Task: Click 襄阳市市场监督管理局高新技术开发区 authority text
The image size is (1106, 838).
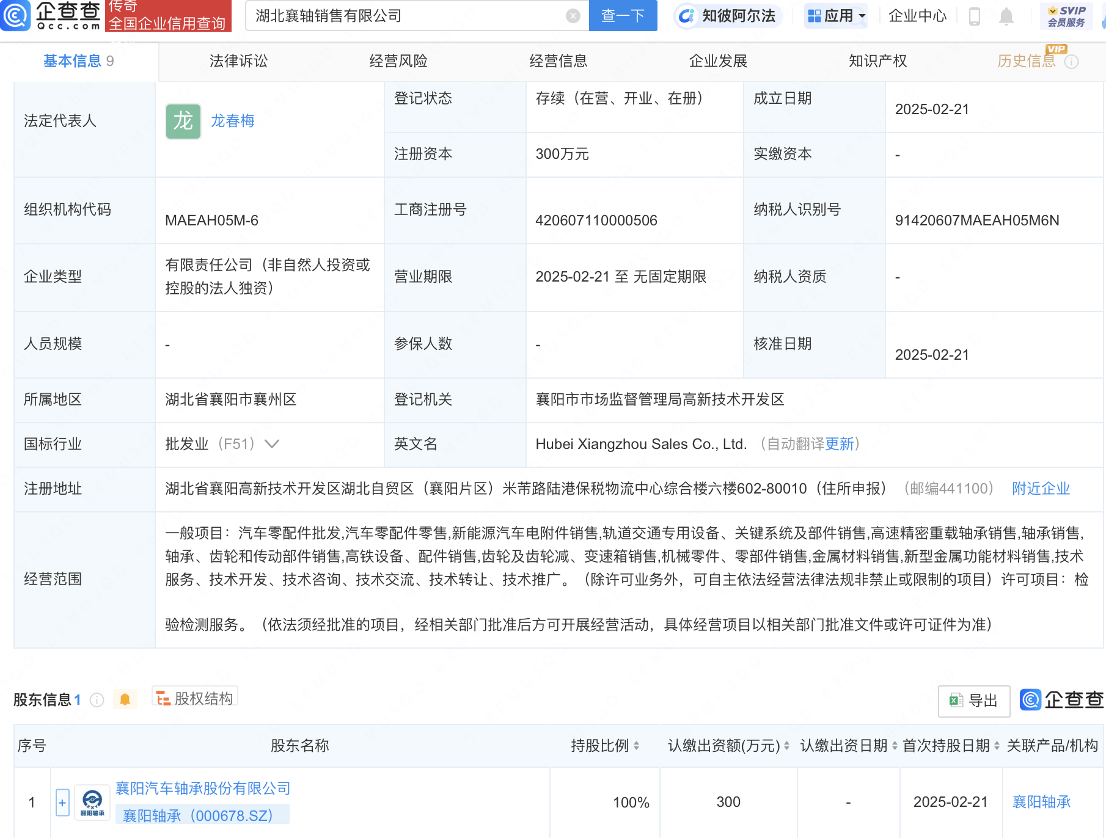Action: pyautogui.click(x=660, y=399)
